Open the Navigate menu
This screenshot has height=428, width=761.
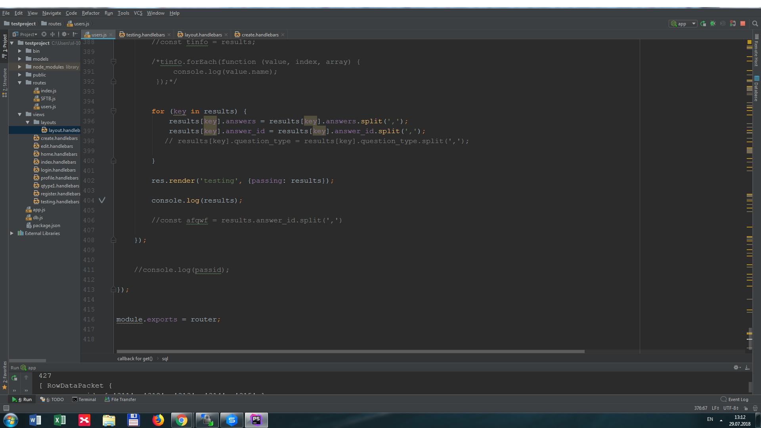52,13
